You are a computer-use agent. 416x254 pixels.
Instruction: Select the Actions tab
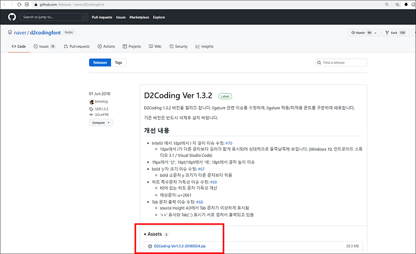pos(106,47)
